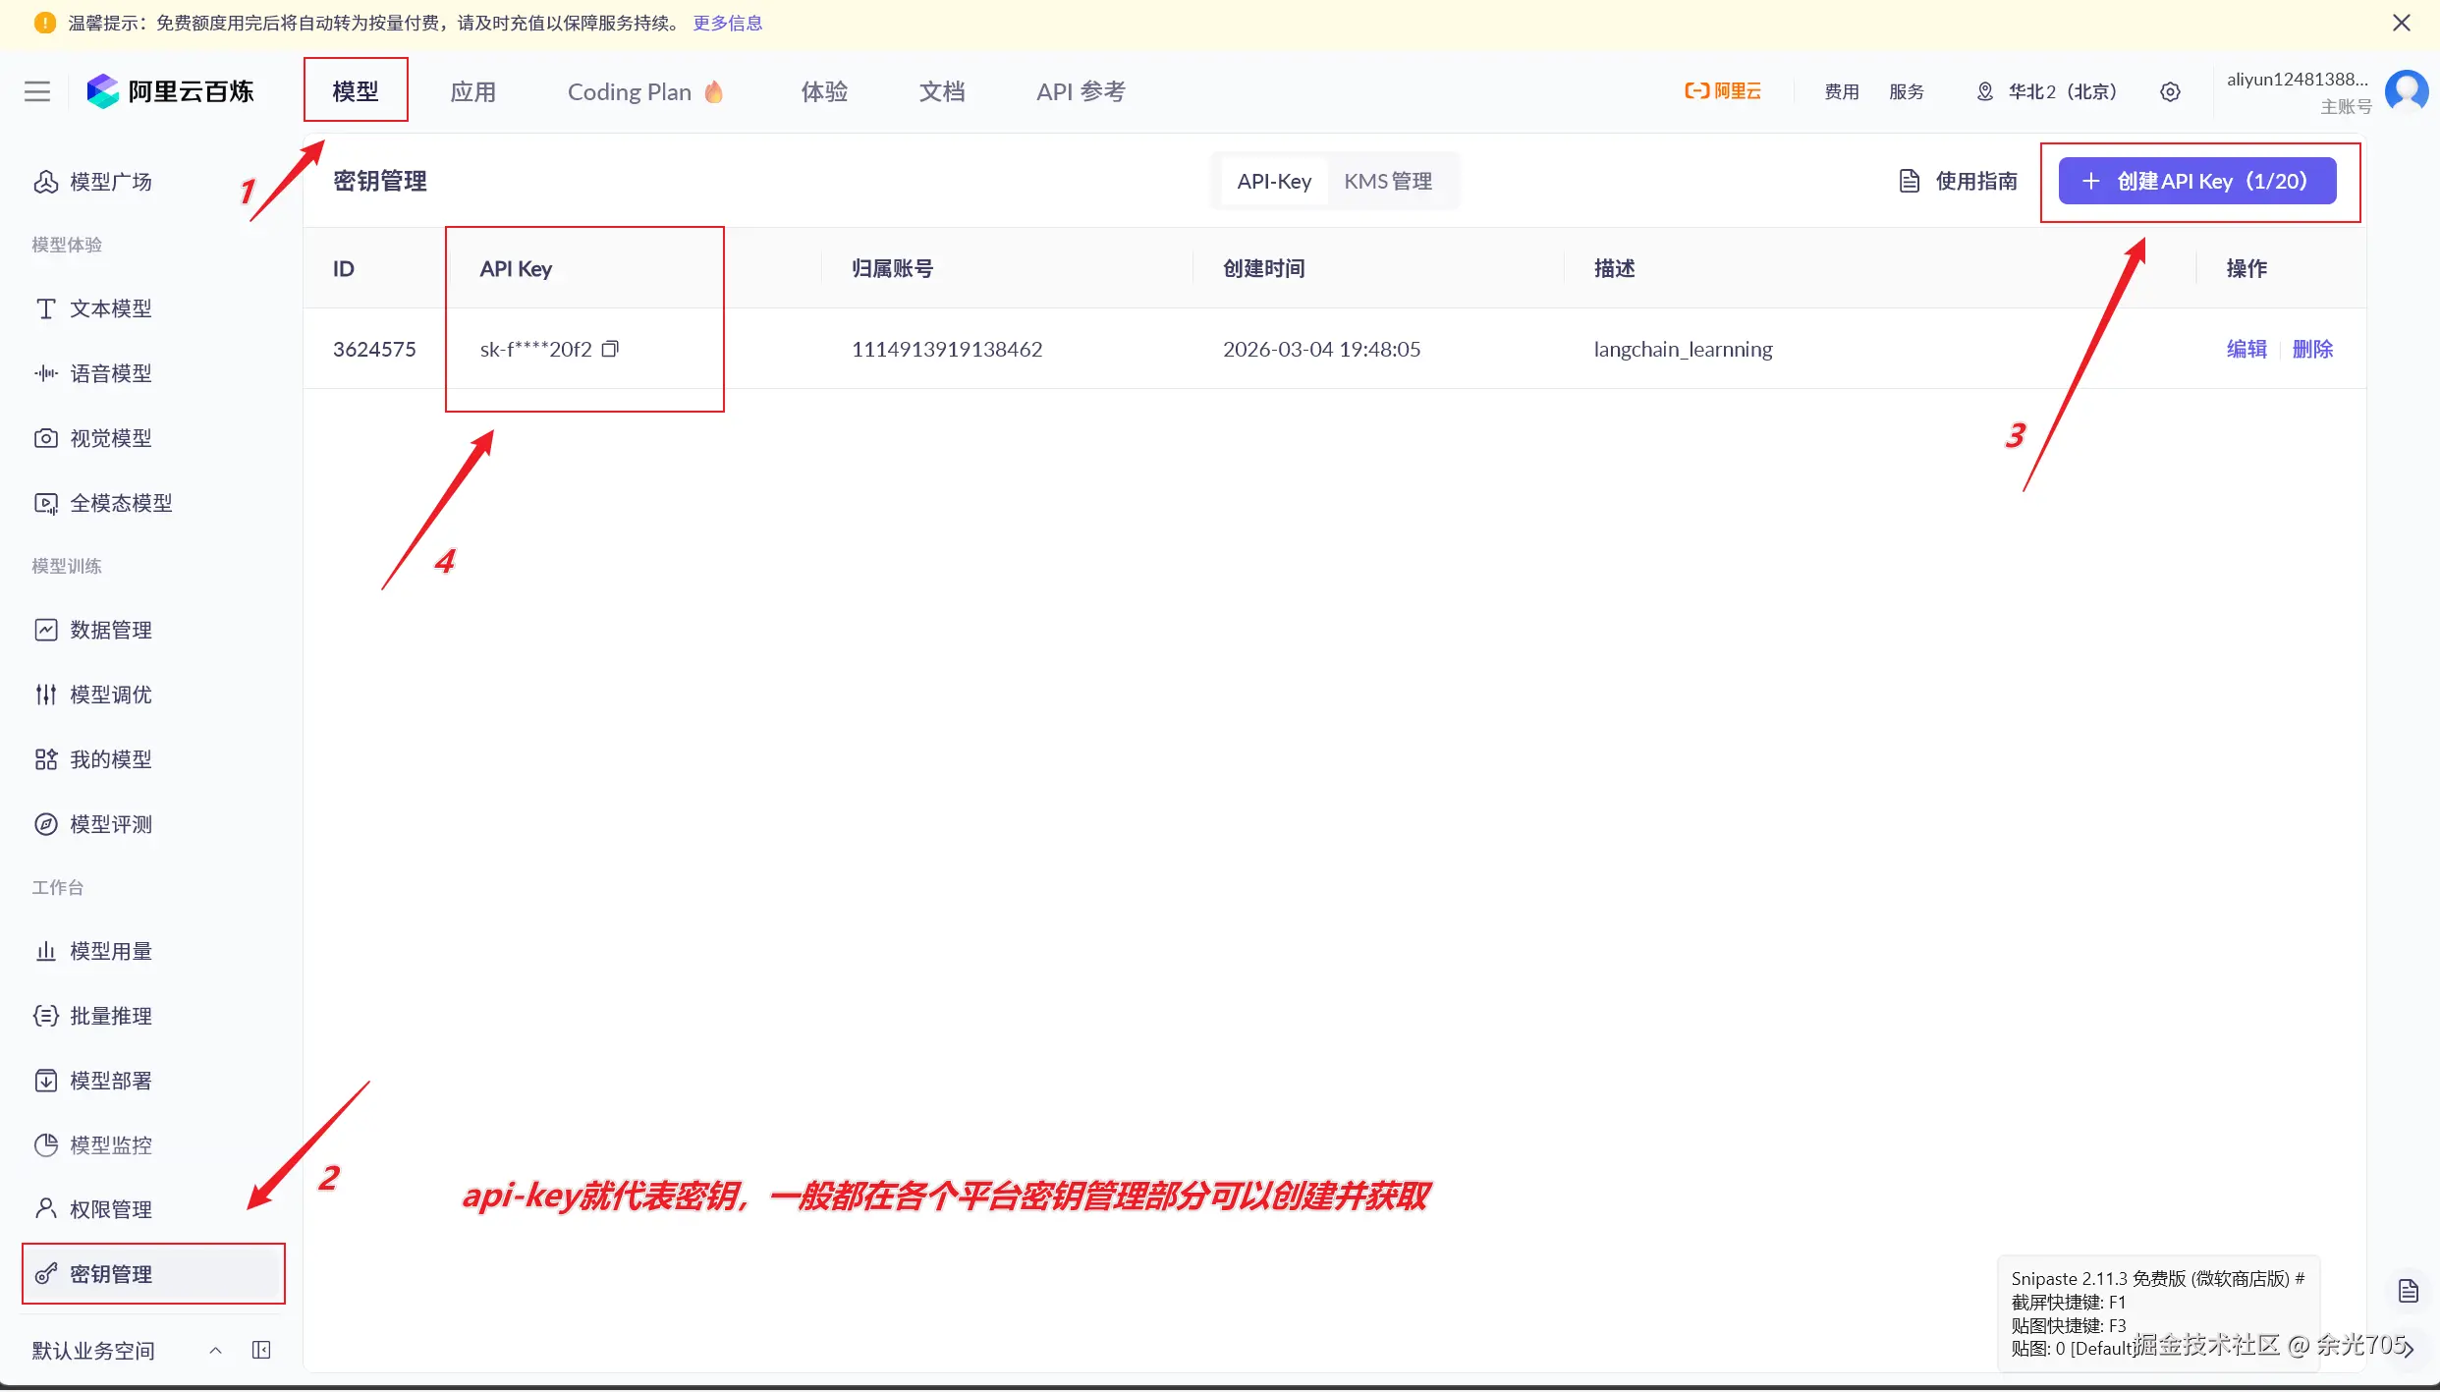Open 视觉模型 in the sidebar
This screenshot has height=1392, width=2440.
pyautogui.click(x=111, y=438)
